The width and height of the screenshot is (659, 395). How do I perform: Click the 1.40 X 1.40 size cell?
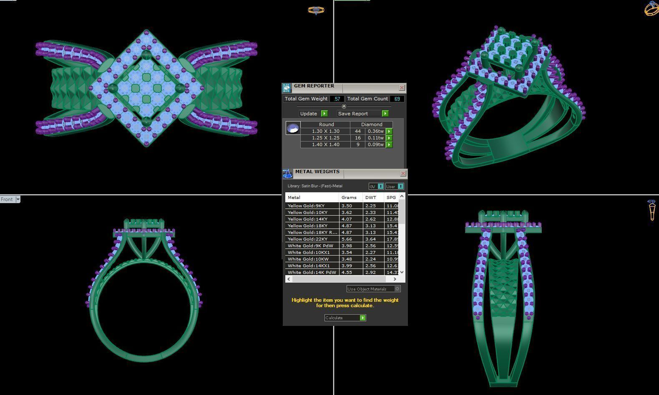[x=325, y=144]
